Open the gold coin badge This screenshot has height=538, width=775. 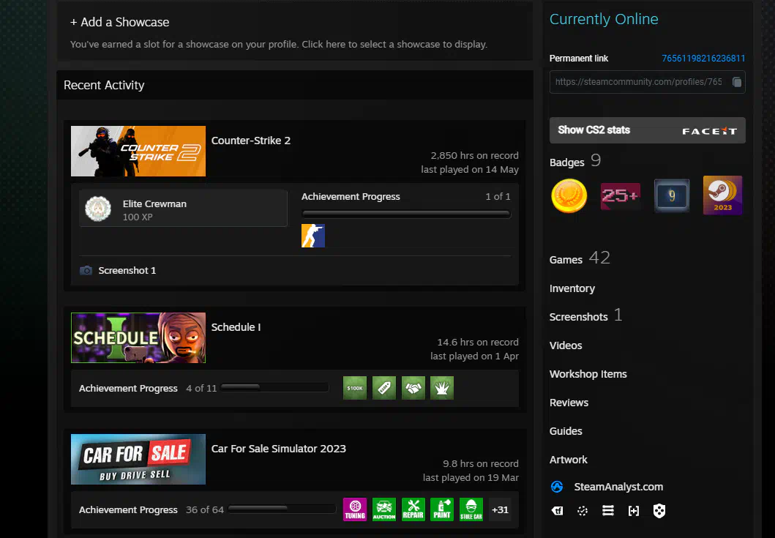[569, 196]
